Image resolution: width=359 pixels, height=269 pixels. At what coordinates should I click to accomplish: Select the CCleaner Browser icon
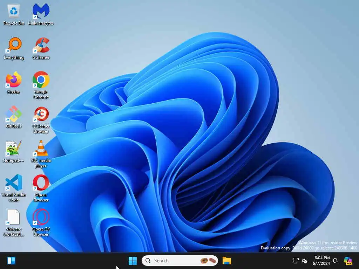click(41, 119)
